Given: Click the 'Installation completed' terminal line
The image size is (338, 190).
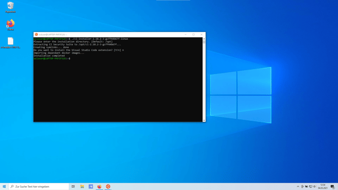Looking at the screenshot, I should tap(49, 55).
